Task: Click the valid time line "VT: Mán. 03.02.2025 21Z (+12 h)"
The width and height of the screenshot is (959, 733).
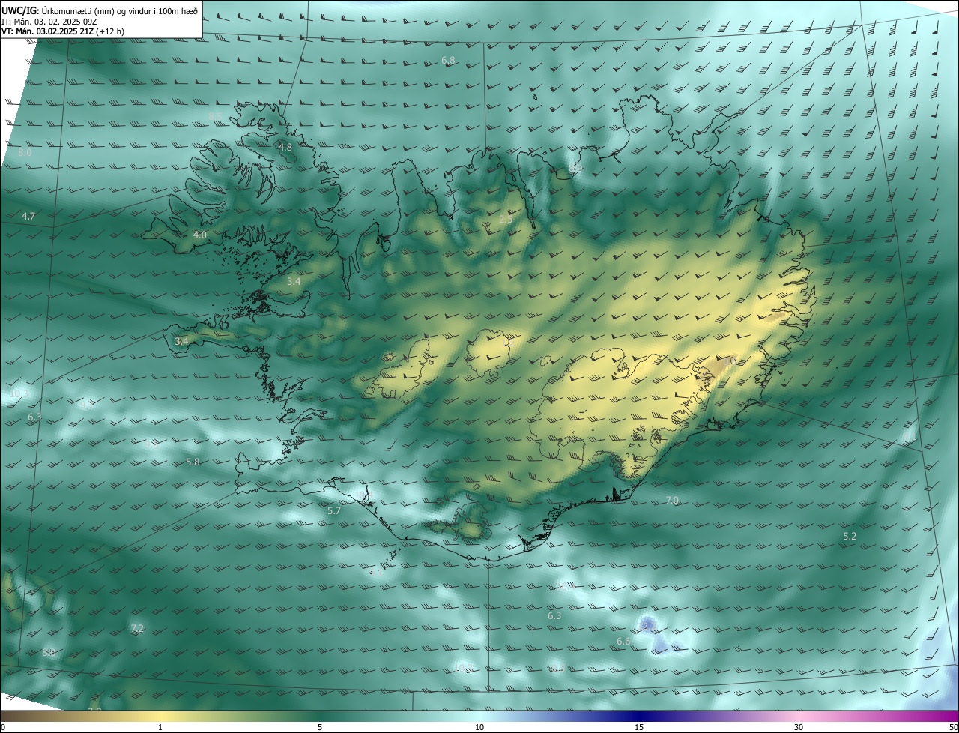Action: [63, 31]
